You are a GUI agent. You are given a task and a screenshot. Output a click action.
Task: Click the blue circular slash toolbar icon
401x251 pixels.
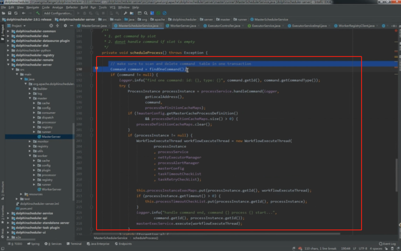tap(165, 13)
